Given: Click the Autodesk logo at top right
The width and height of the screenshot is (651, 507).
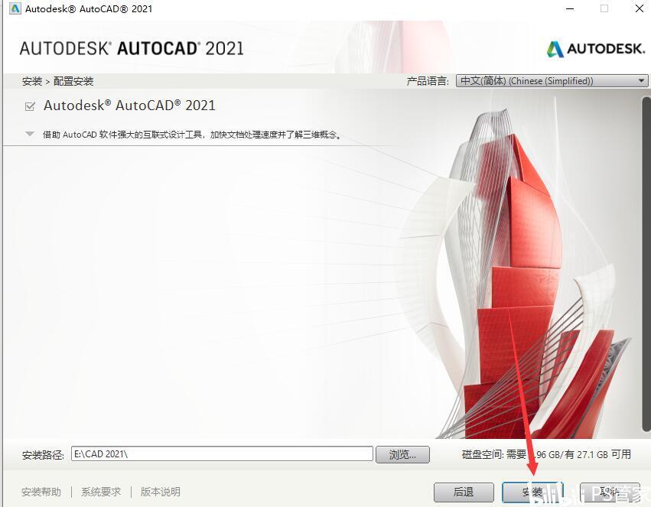Looking at the screenshot, I should pyautogui.click(x=596, y=49).
